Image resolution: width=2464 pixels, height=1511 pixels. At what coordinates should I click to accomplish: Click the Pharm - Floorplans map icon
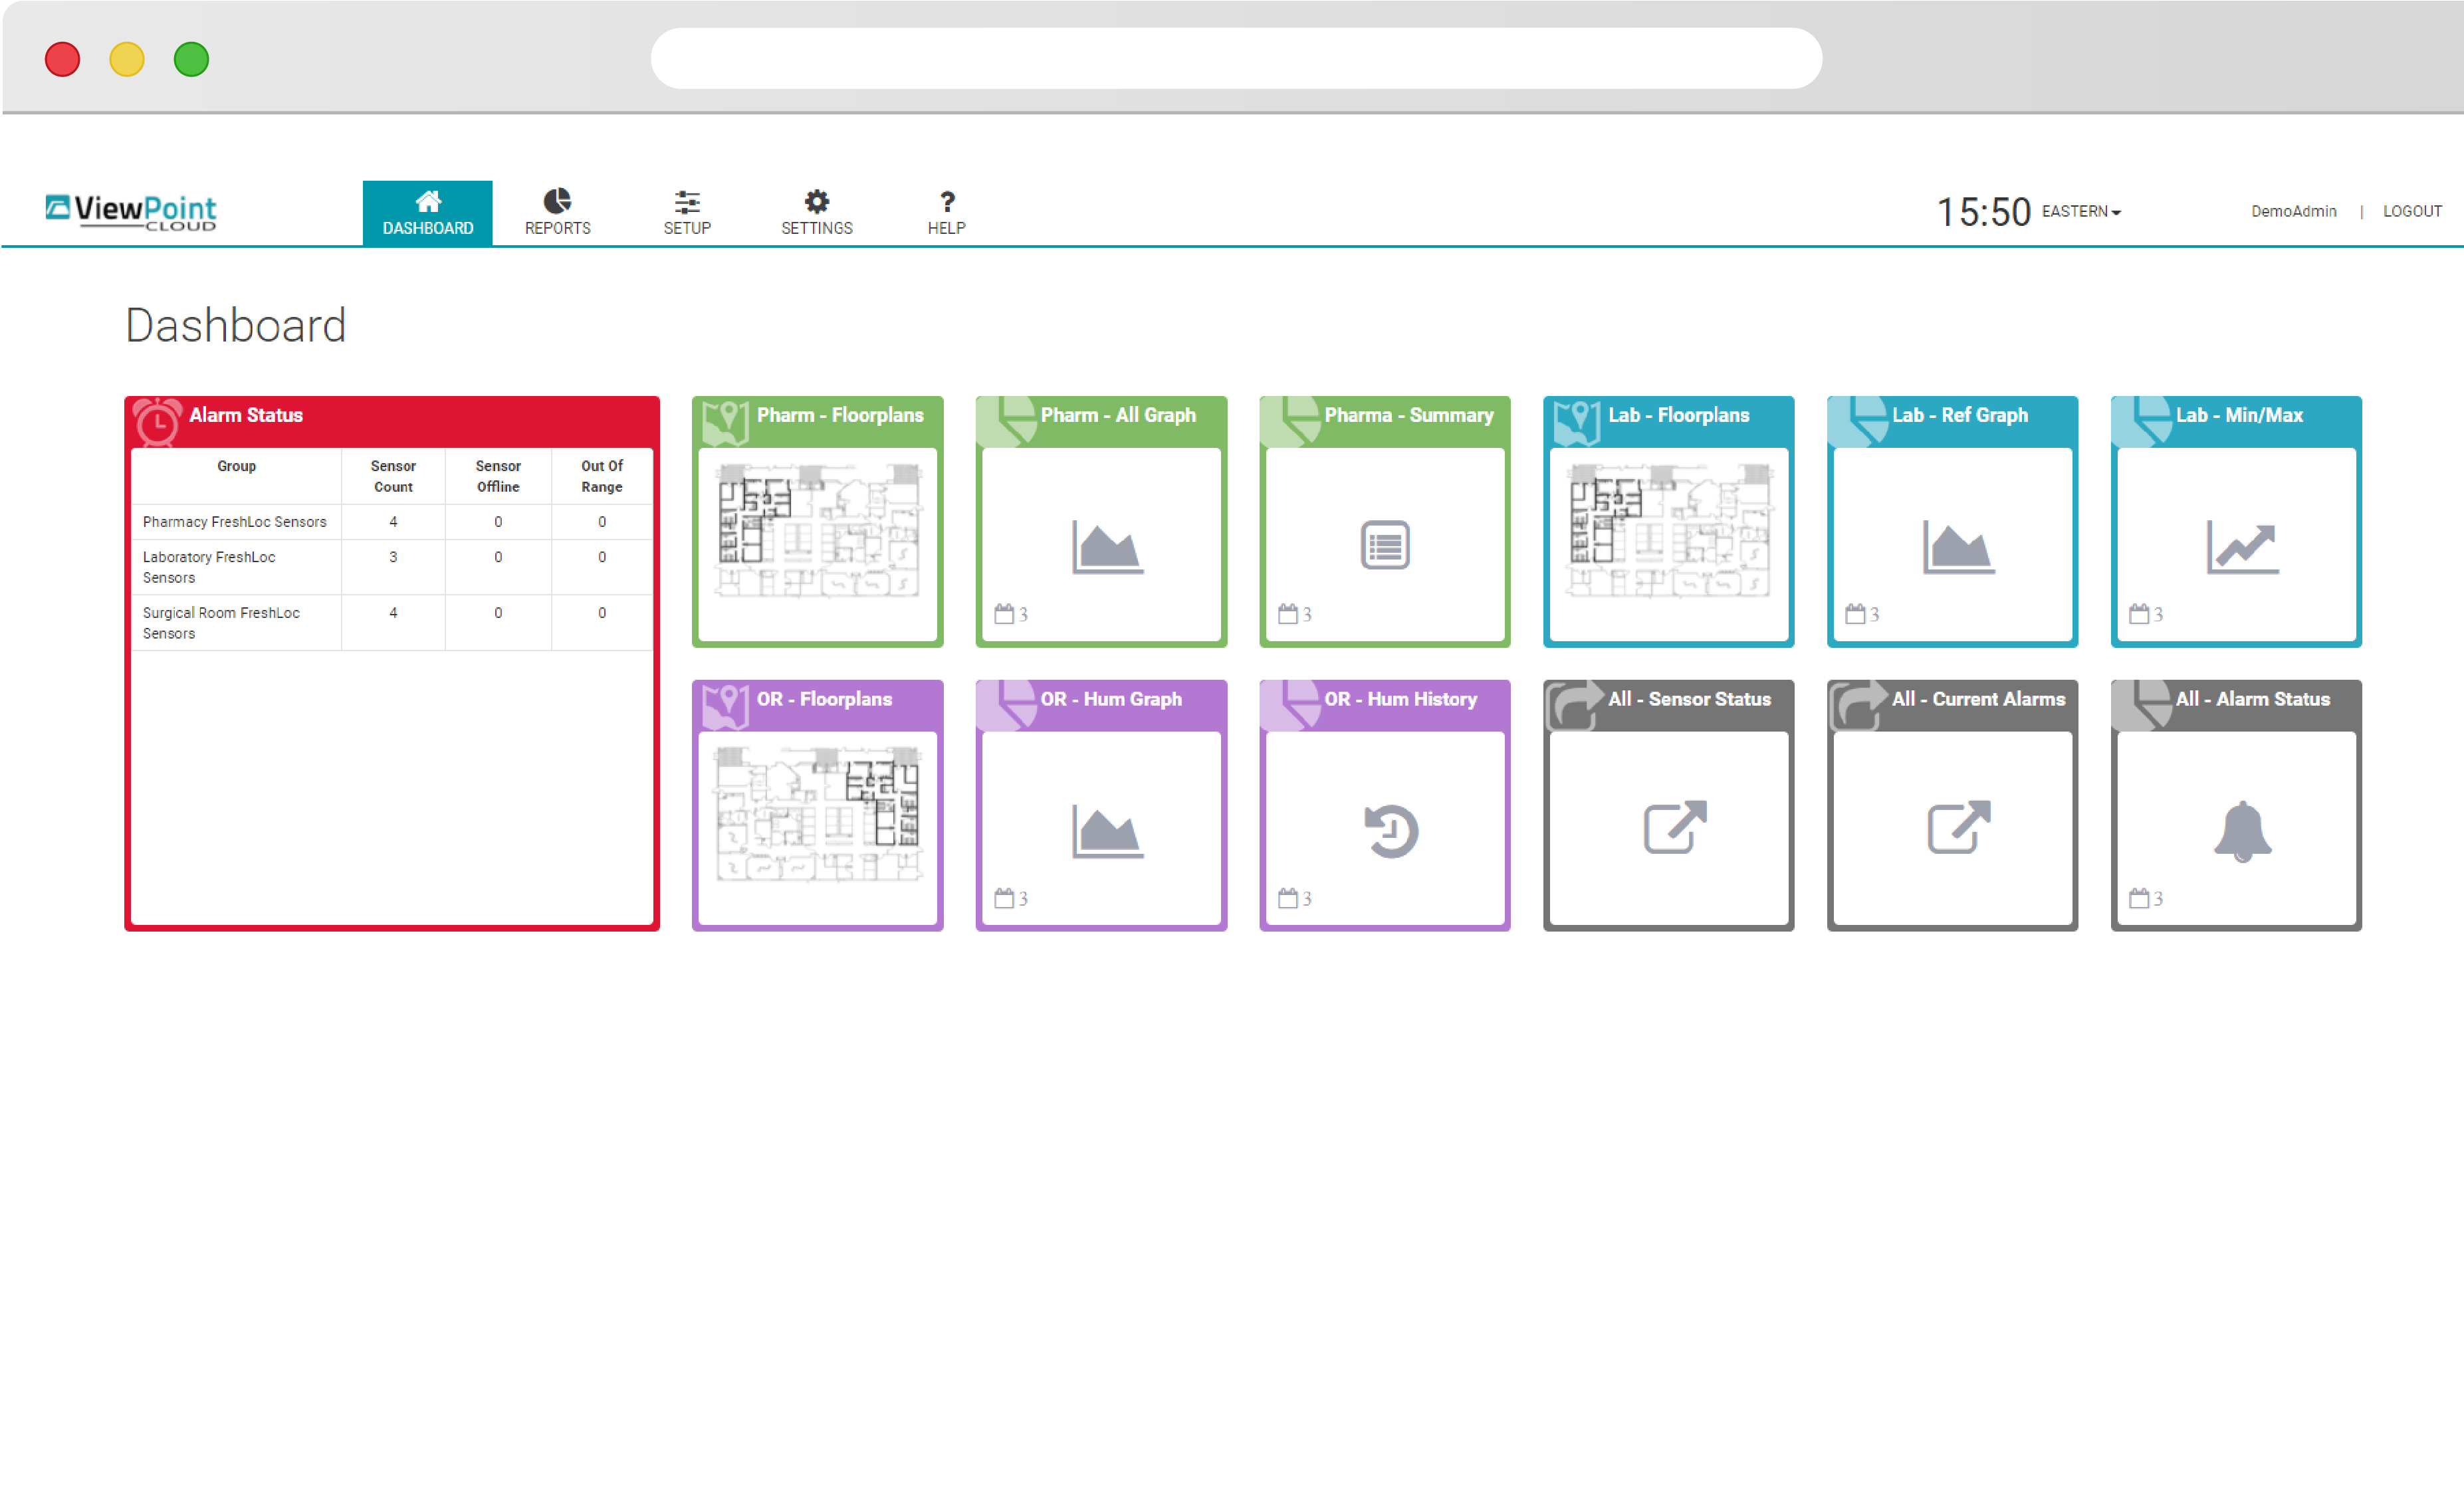tap(725, 423)
